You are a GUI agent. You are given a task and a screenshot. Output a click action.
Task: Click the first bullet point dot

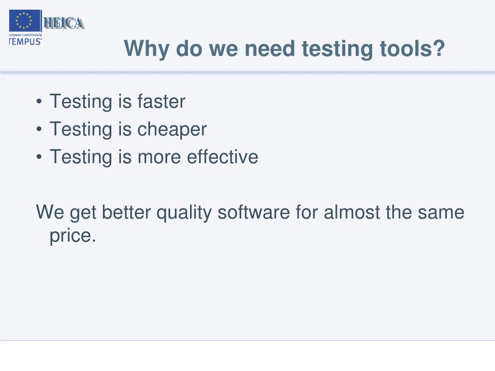pyautogui.click(x=39, y=101)
